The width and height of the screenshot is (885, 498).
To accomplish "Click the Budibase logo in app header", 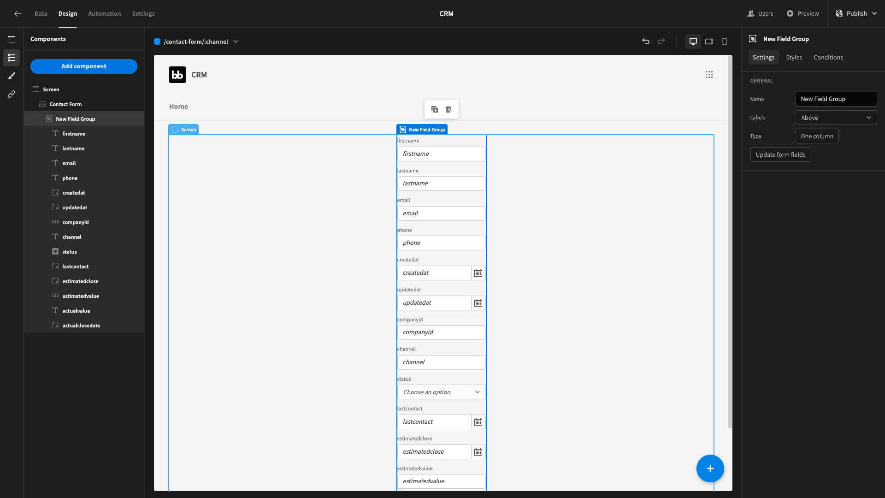I will click(177, 75).
